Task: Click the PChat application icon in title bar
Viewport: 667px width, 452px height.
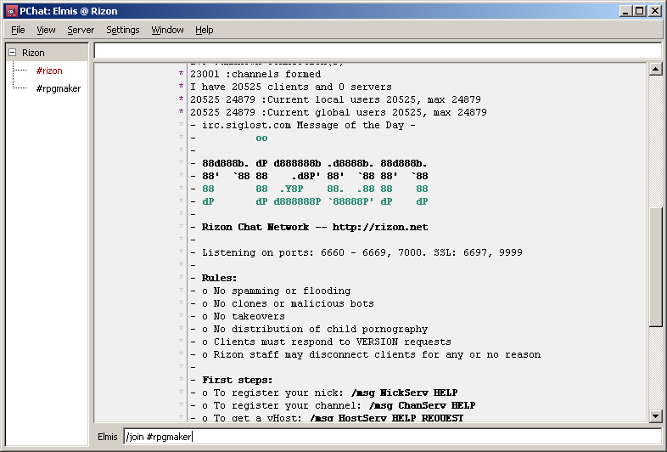Action: pos(12,11)
